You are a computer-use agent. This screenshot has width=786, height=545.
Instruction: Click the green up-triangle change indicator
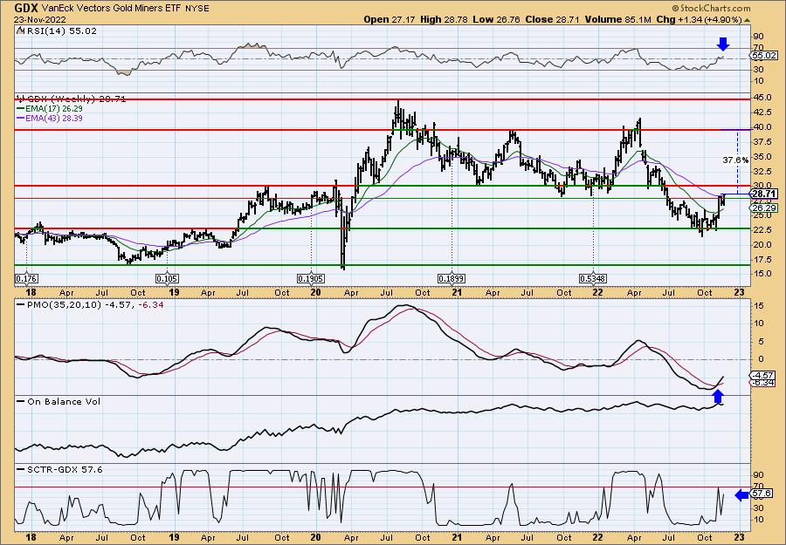747,20
